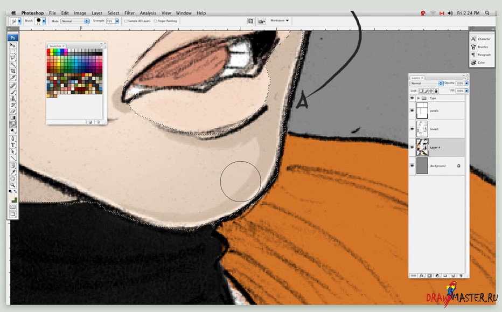Create new adjustment layer
Screen dimensions: 502x312
click(437, 275)
